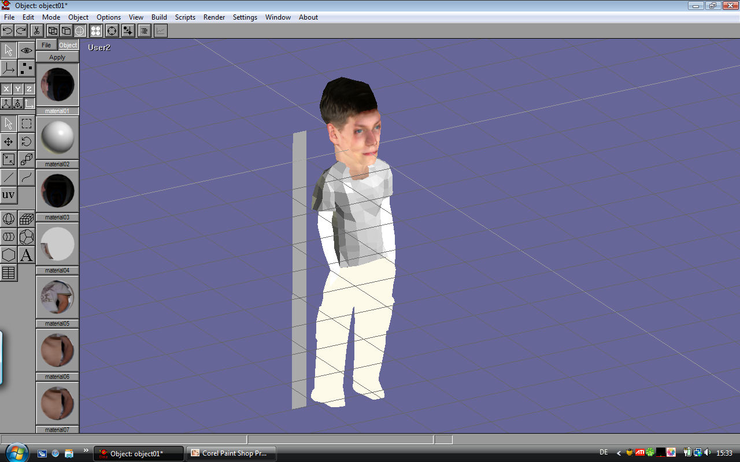The image size is (740, 462).
Task: Add a Sphere primitive
Action: (9, 219)
